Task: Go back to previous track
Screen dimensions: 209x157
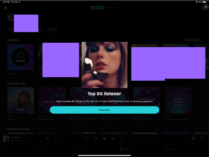Action: 96,139
